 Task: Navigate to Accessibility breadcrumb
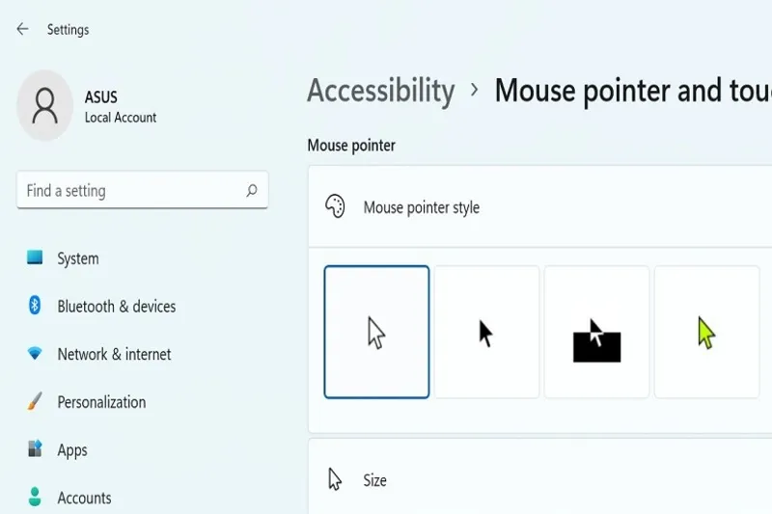[380, 91]
